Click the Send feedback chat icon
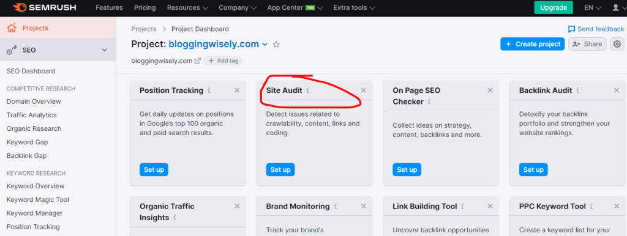627x236 pixels. 572,29
